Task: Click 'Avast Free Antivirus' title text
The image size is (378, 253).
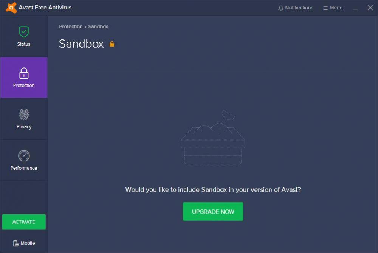Action: [x=45, y=8]
